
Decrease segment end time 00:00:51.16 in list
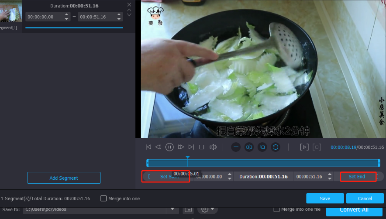tap(119, 19)
